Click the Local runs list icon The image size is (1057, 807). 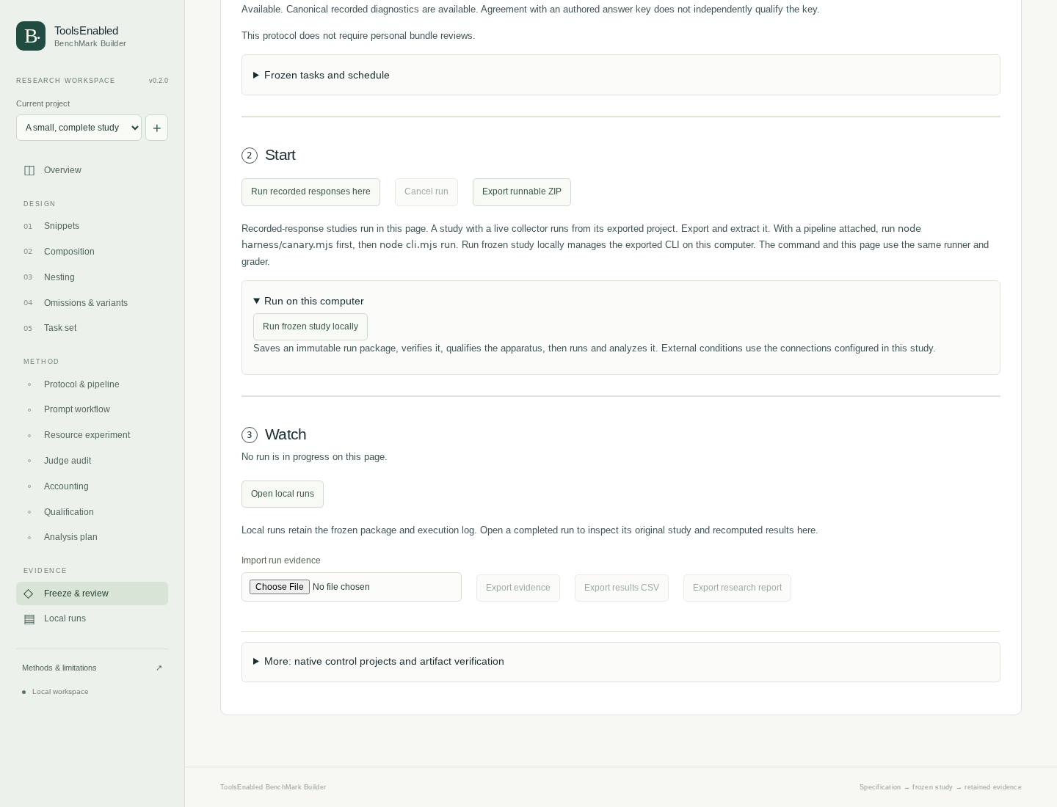pos(29,619)
